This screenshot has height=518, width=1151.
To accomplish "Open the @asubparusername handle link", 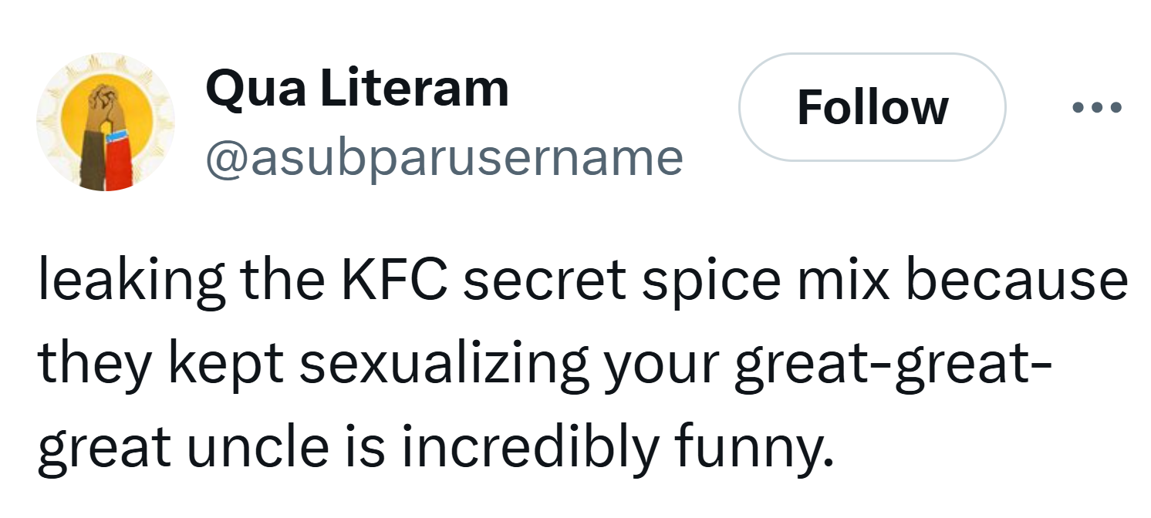I will pyautogui.click(x=444, y=157).
